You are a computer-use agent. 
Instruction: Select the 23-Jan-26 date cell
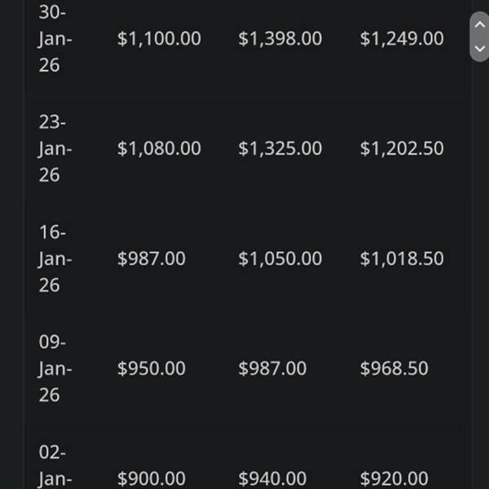tap(54, 148)
